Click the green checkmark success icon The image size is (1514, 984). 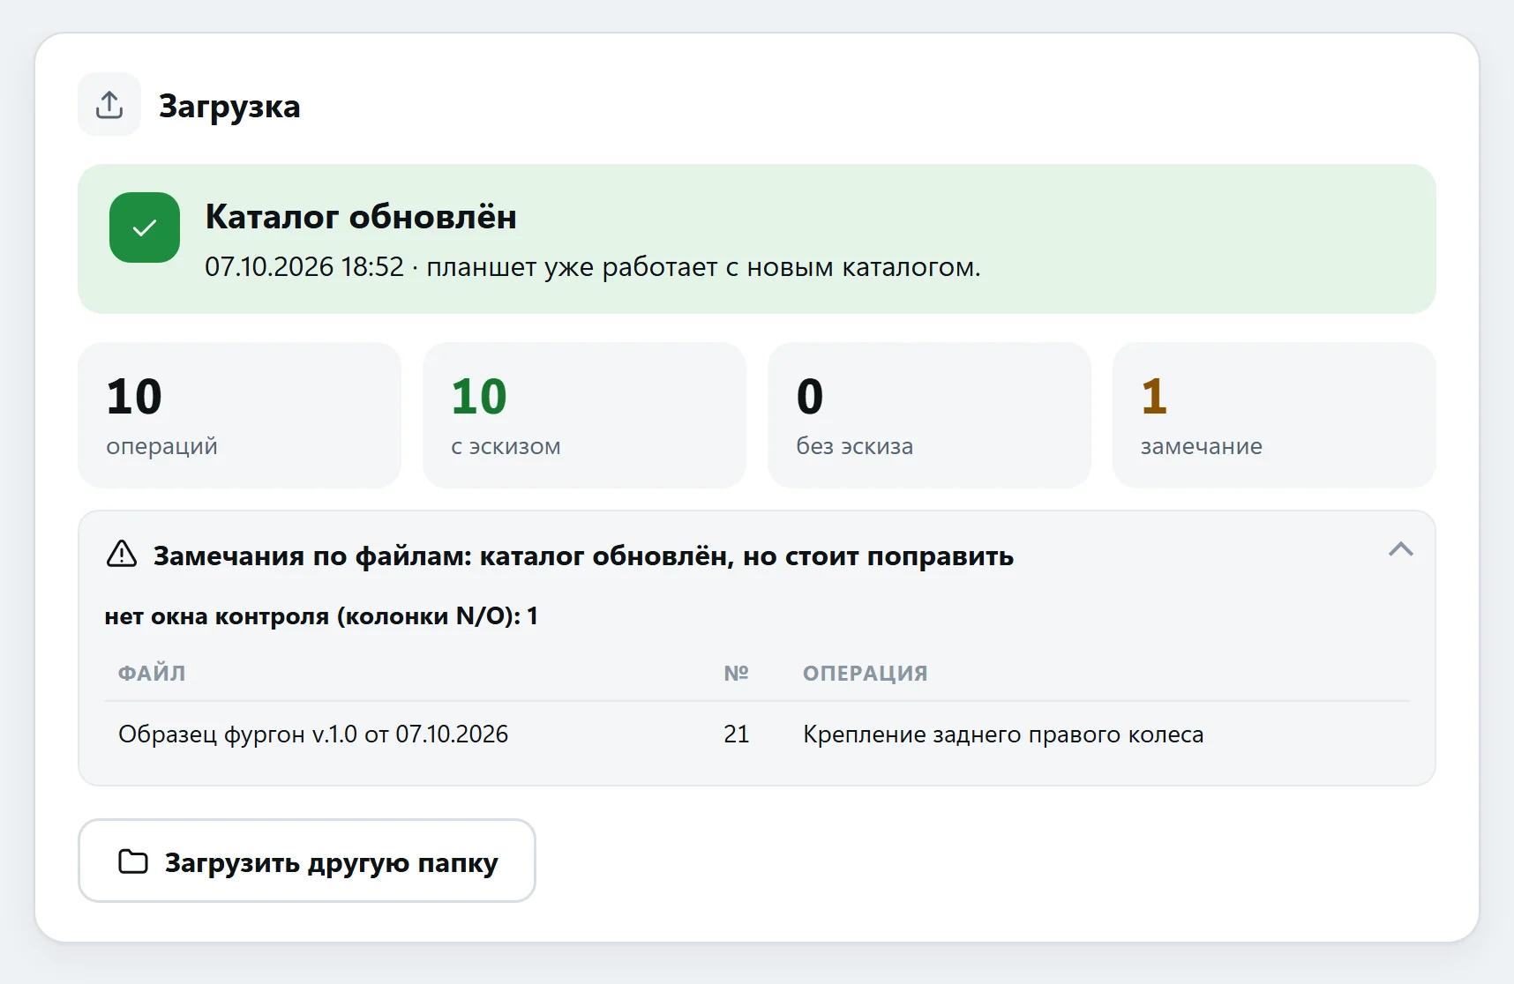click(x=145, y=227)
